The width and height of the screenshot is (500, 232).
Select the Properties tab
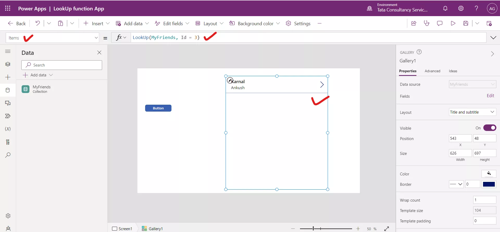(x=408, y=71)
